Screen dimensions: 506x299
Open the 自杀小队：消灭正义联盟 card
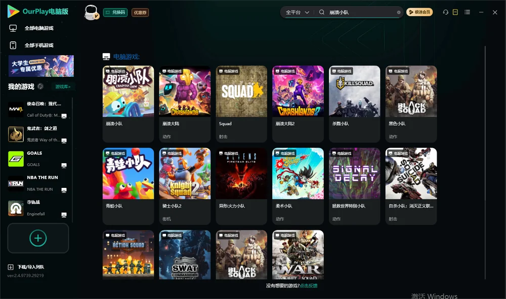pos(411,186)
